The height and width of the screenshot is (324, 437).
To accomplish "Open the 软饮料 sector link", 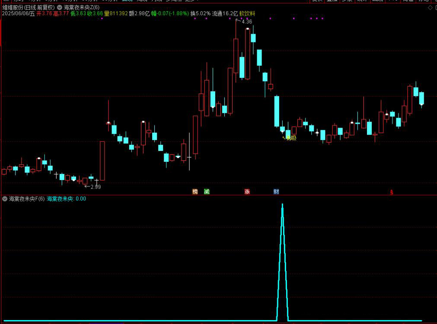I will coord(247,13).
